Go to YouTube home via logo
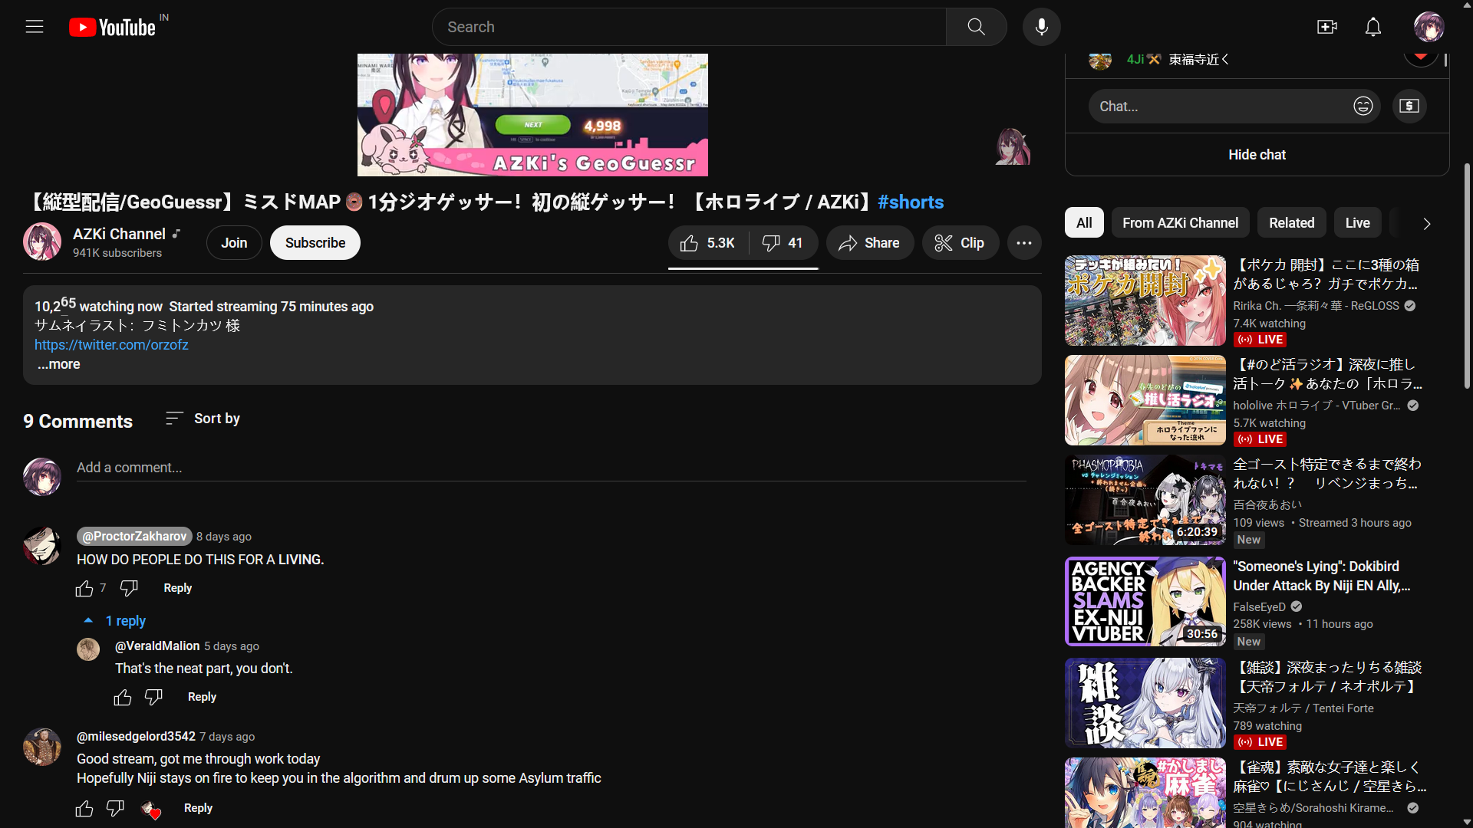1473x828 pixels. (x=112, y=28)
